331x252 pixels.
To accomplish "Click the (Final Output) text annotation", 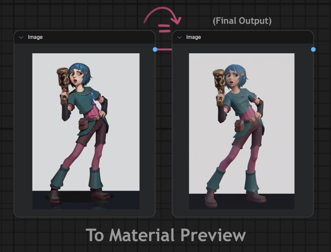I will (x=242, y=21).
